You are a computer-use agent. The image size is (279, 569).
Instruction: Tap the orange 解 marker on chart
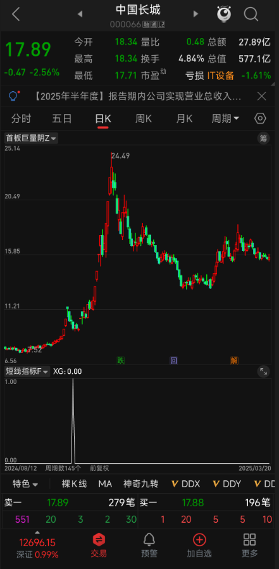click(x=235, y=361)
